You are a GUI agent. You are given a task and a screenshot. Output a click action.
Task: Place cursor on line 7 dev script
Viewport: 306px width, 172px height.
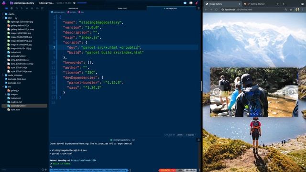coord(104,47)
